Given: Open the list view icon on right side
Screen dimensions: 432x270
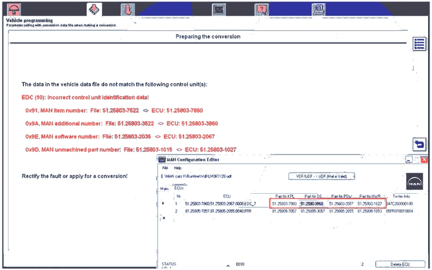Looking at the screenshot, I should coord(419,44).
